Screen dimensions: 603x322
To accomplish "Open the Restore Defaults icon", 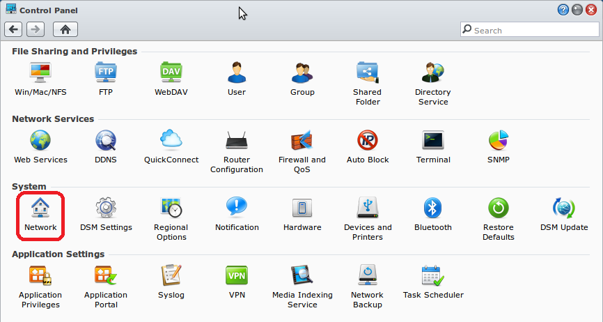I will pos(499,208).
